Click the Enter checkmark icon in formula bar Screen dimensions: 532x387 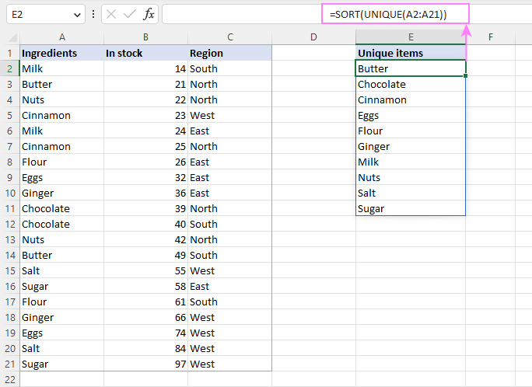(130, 14)
